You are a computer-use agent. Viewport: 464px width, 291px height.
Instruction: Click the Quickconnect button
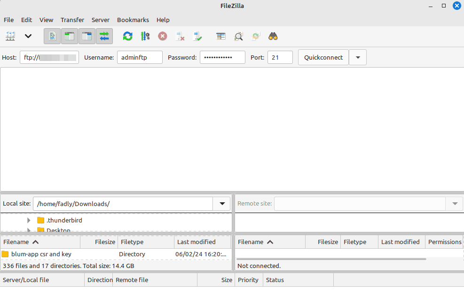point(323,57)
